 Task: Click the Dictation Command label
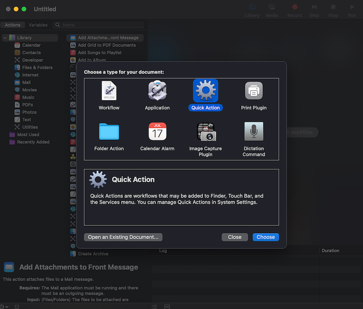[254, 151]
